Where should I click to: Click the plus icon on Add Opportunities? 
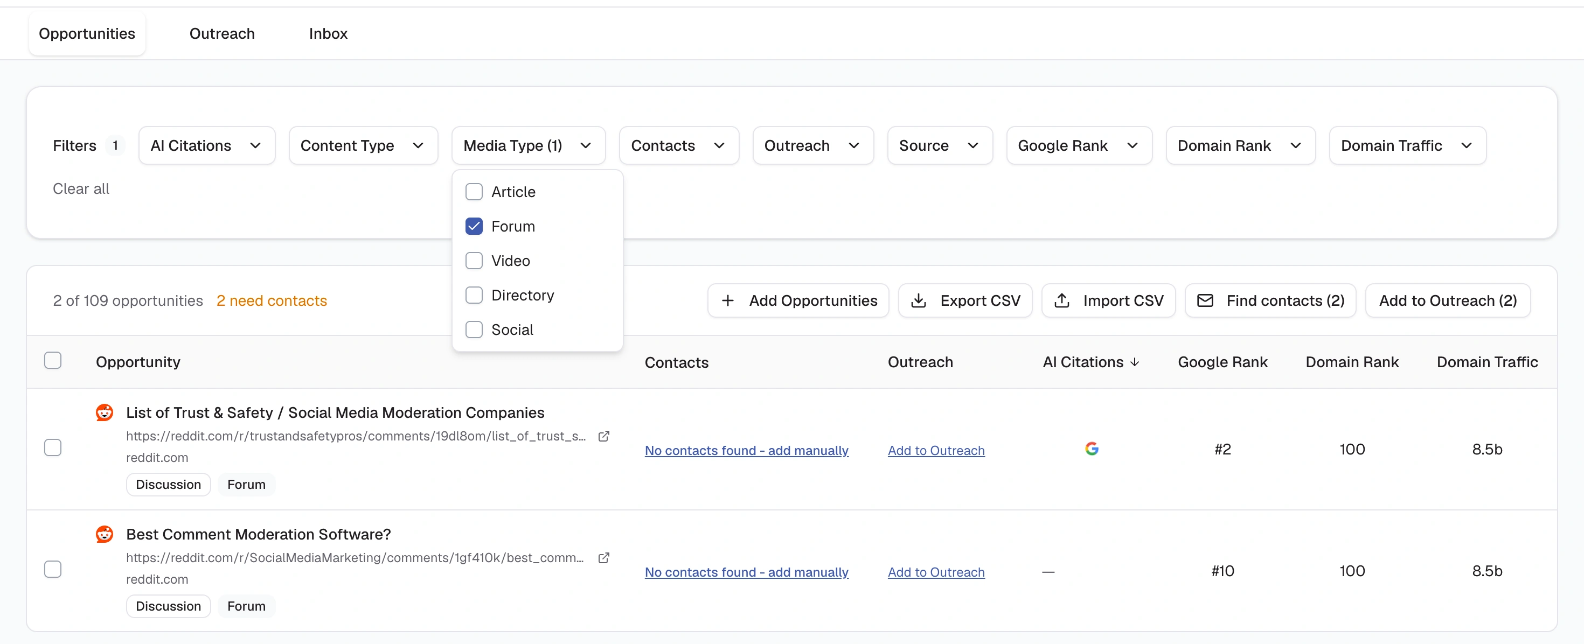tap(727, 300)
